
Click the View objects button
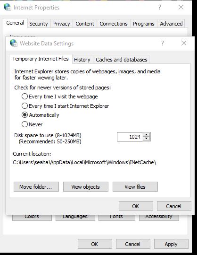coord(86,187)
